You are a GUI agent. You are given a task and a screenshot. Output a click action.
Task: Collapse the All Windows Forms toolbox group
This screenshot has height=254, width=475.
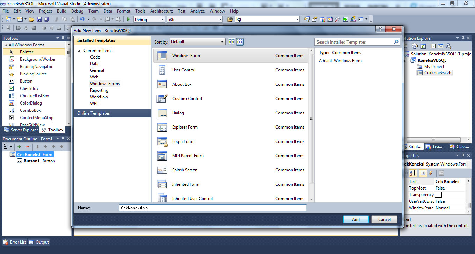(6, 45)
